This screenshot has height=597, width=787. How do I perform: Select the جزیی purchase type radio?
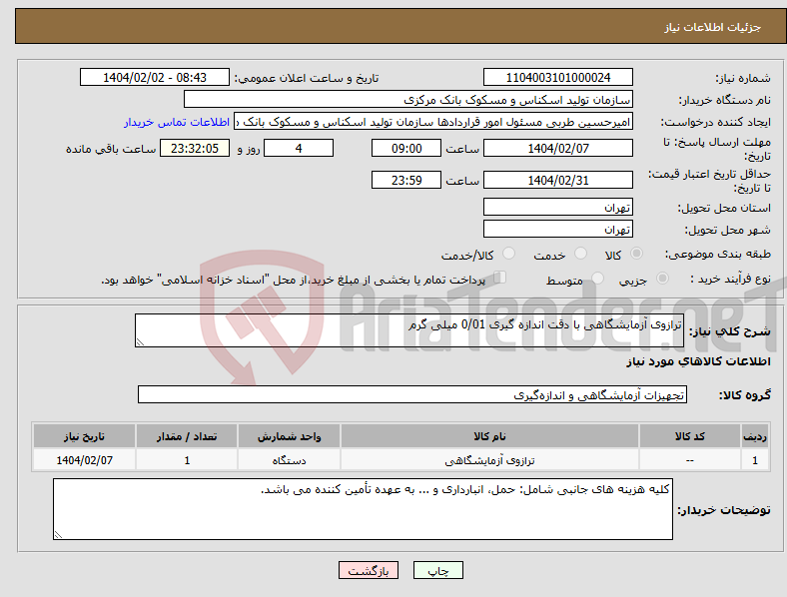[662, 278]
